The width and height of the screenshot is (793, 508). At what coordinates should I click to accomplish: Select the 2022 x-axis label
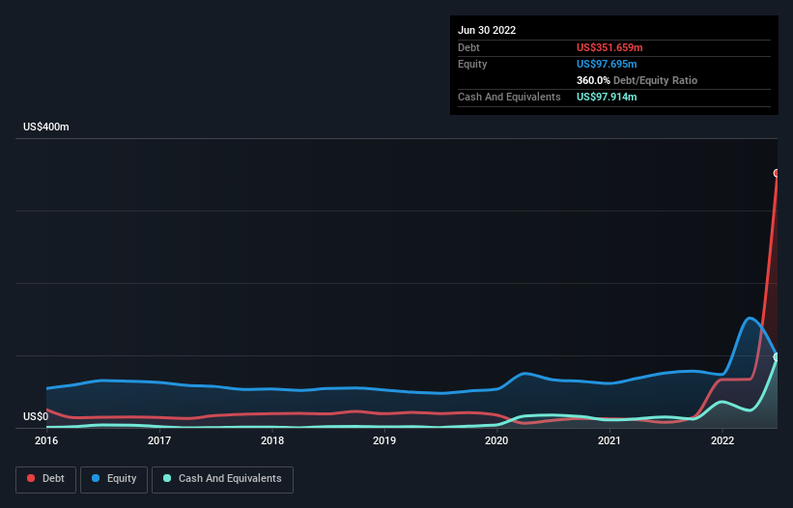[722, 440]
